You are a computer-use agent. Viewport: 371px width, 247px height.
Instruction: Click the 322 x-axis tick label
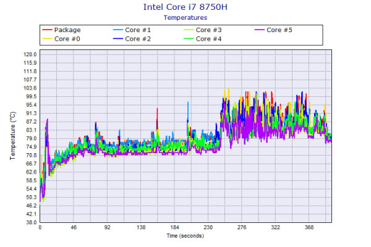point(275,227)
